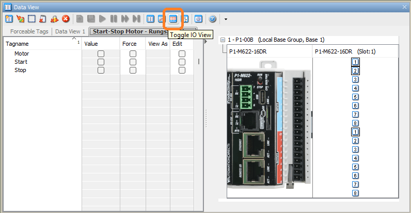
Task: Switch to the Data View 1 tab
Action: coord(70,31)
